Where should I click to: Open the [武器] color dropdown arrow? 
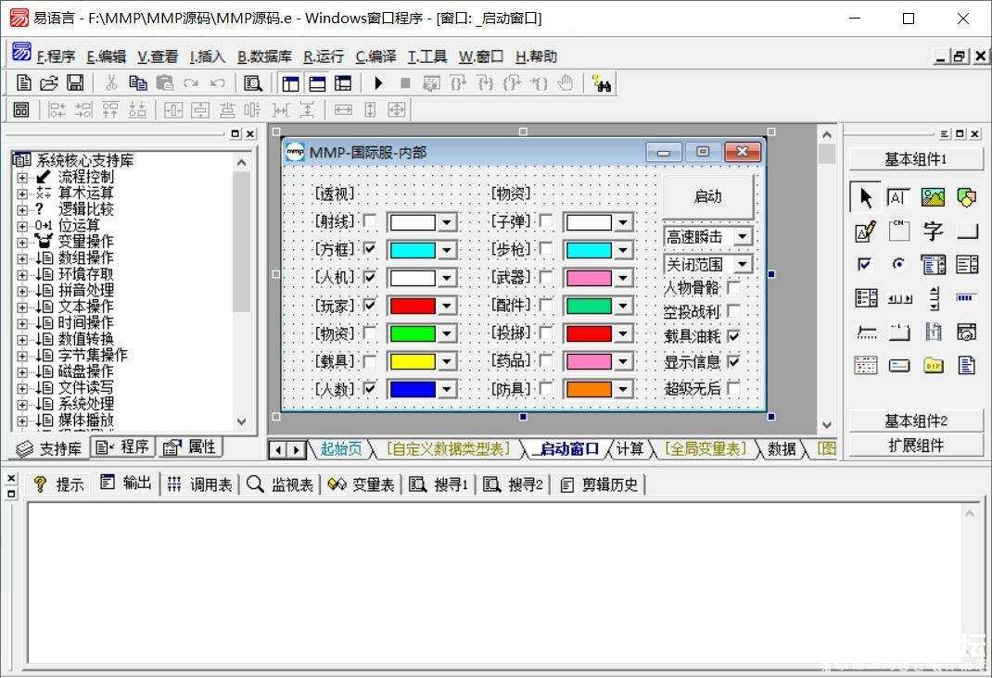point(623,279)
